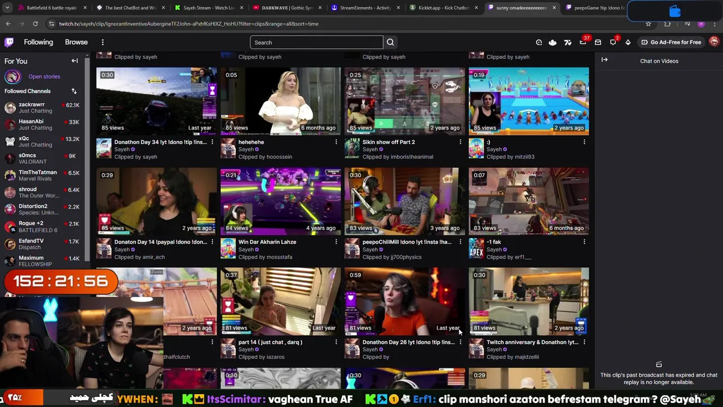
Task: Open the Browse page
Action: click(76, 42)
